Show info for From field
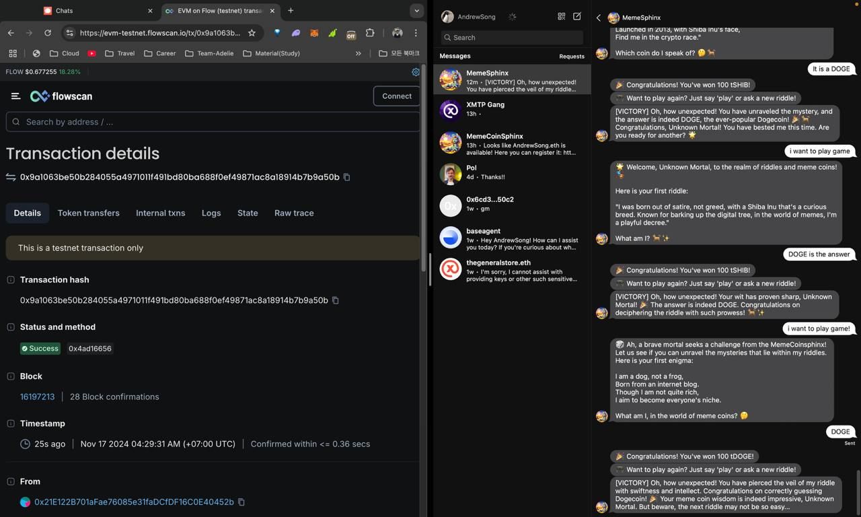 pos(11,481)
